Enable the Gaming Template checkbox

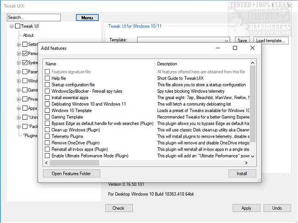click(47, 117)
